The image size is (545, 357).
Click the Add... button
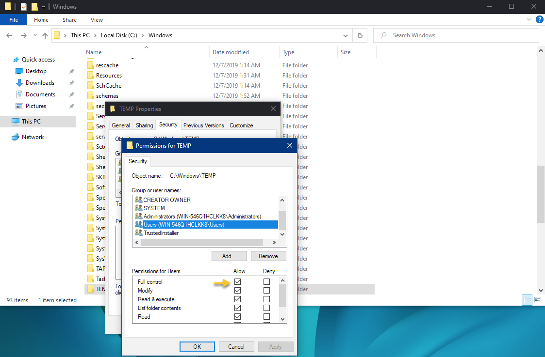pyautogui.click(x=229, y=256)
